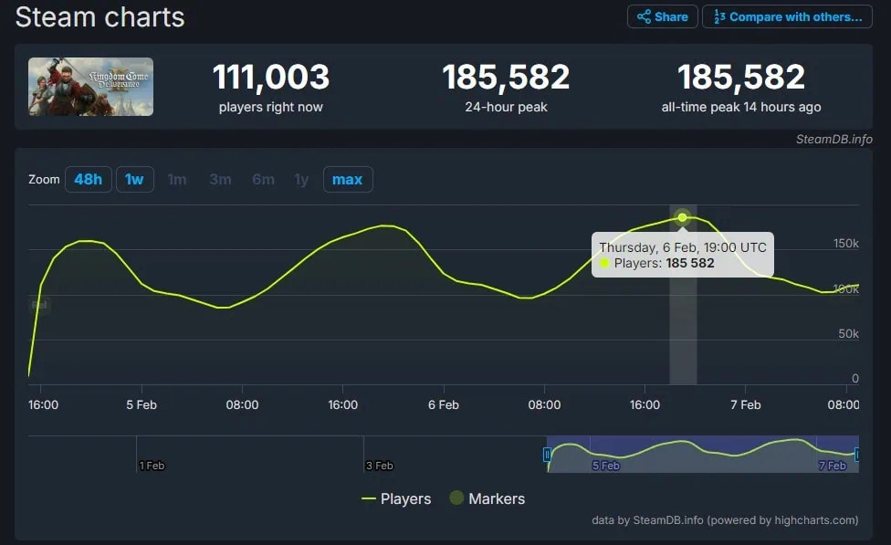Screen dimensions: 891x545
Task: Set zoom to 48h
Action: point(88,180)
